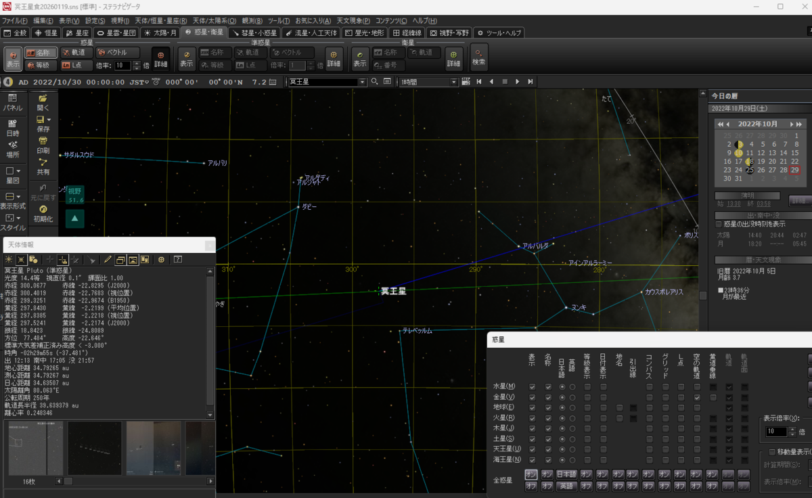Uncheck 金星 空の軌道 checkbox

point(697,397)
